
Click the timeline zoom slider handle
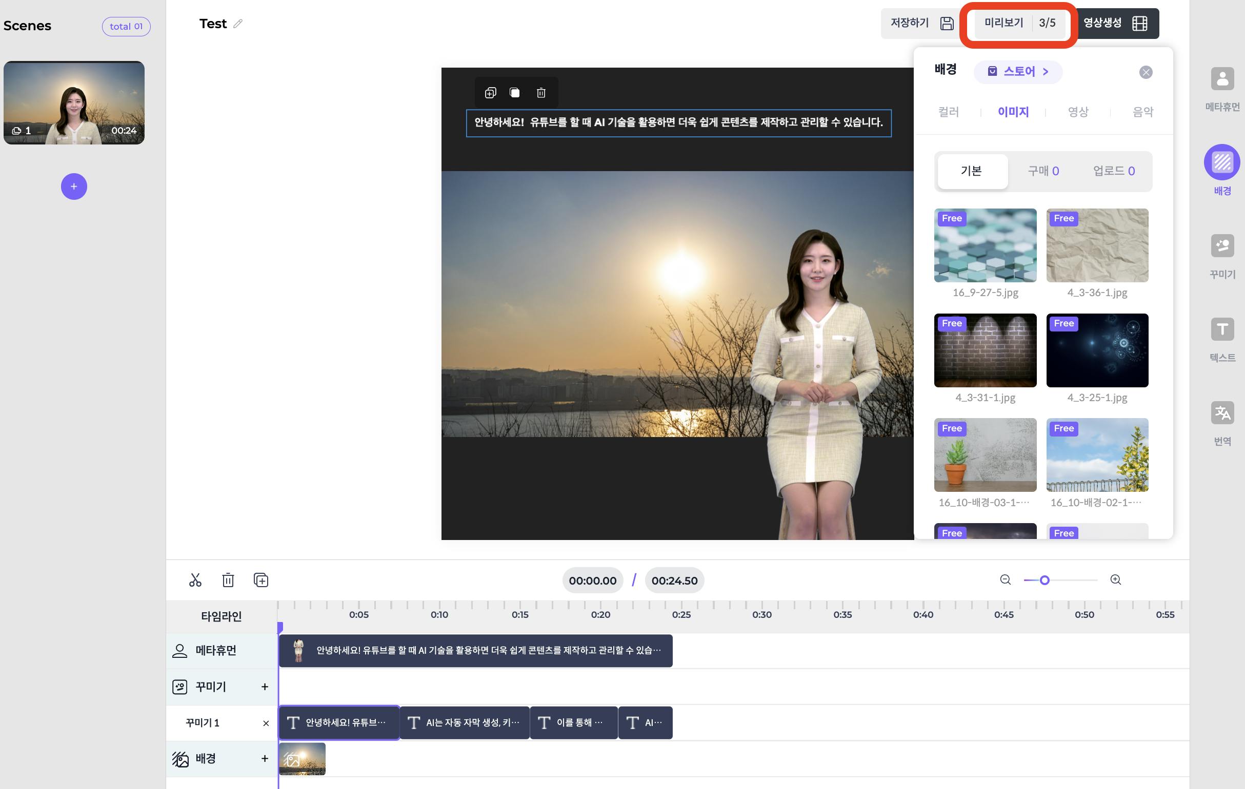pos(1045,580)
